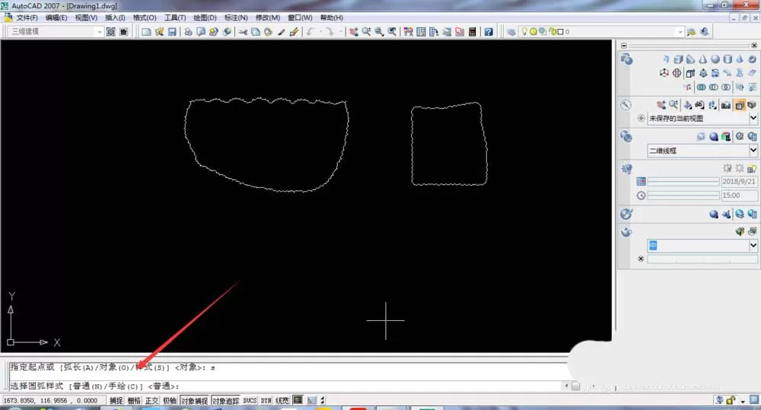
Task: Click the Save icon in toolbar
Action: pos(172,31)
